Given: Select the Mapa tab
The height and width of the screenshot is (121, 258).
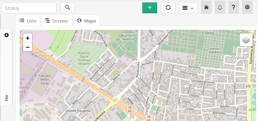Looking at the screenshot, I should [x=86, y=21].
